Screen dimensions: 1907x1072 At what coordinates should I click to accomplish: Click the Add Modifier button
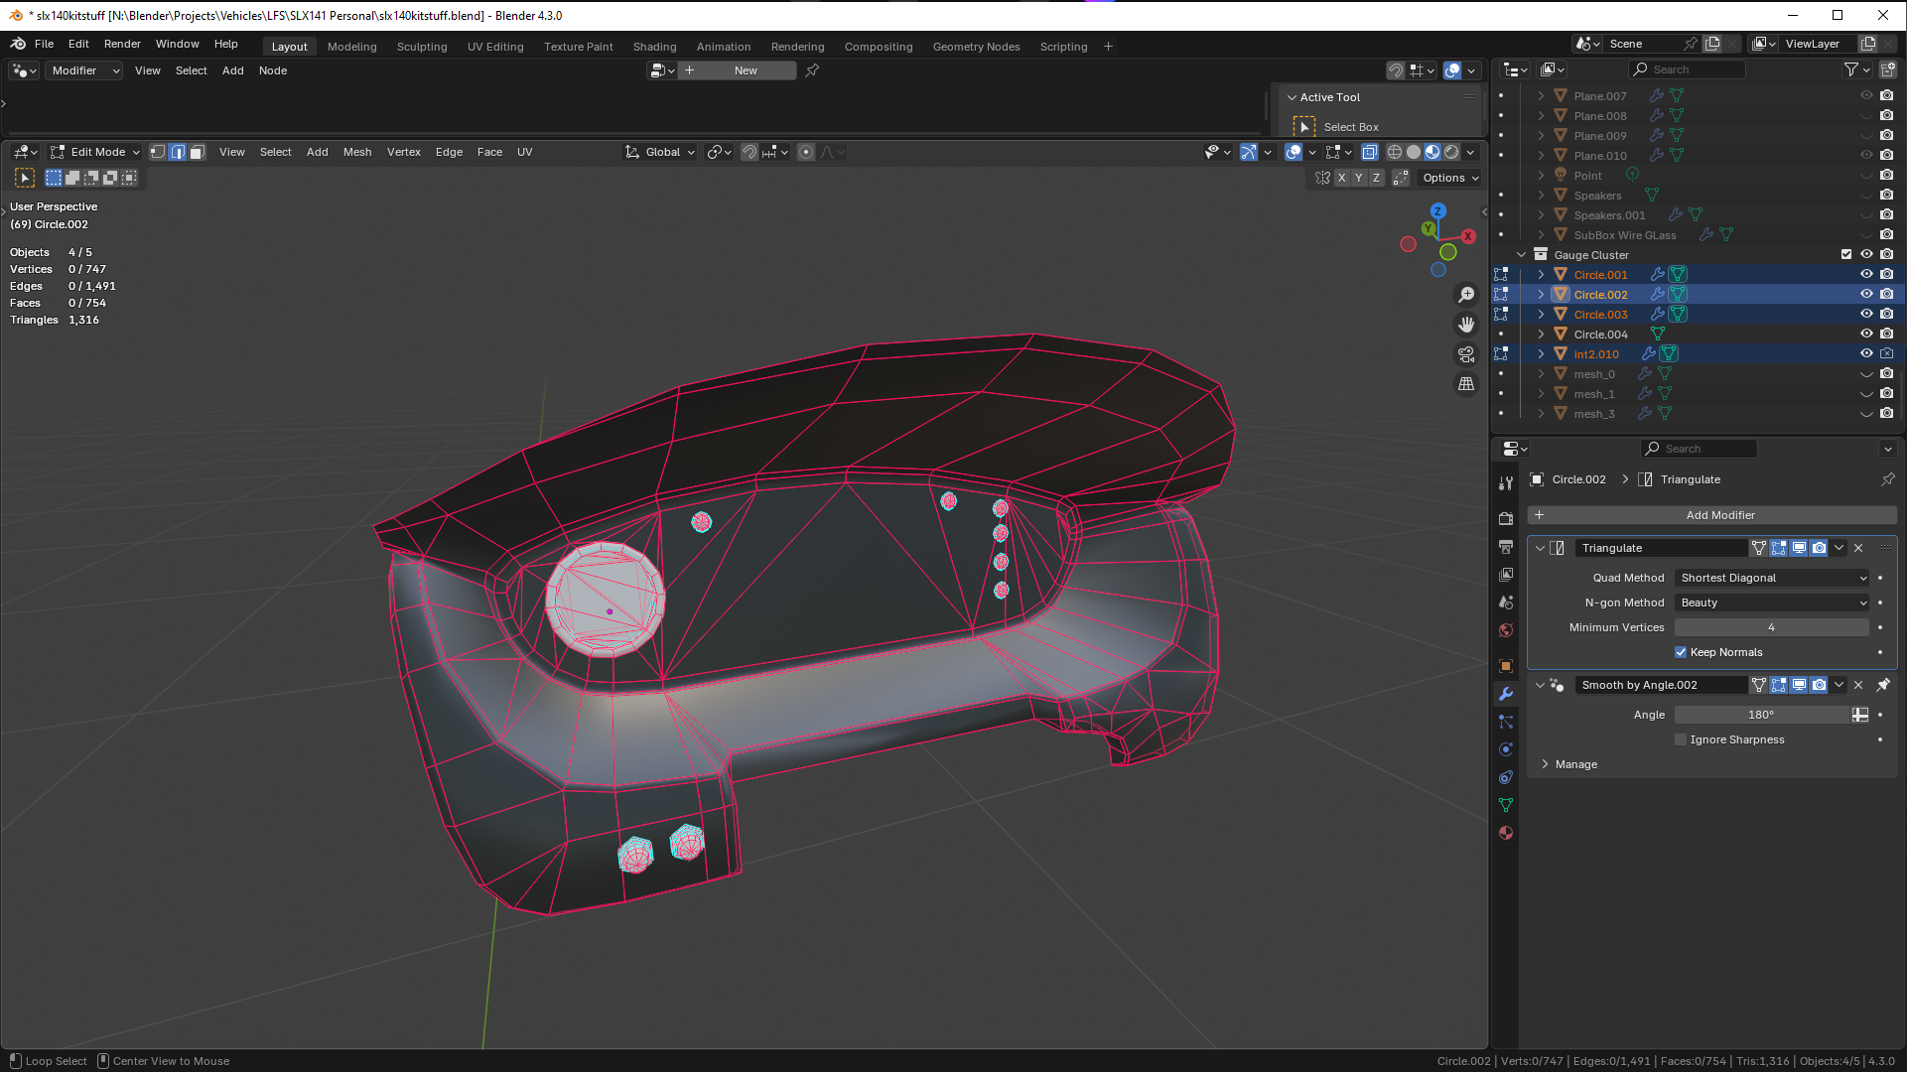1719,515
